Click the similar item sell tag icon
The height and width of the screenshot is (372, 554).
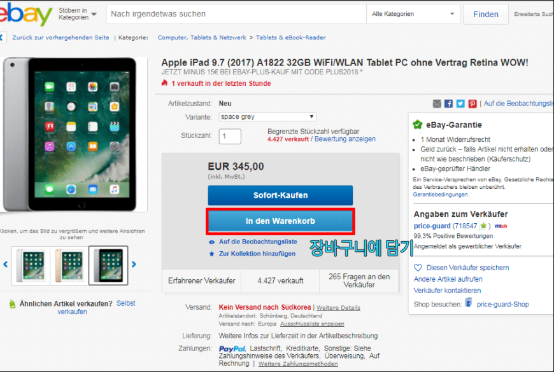(x=12, y=304)
